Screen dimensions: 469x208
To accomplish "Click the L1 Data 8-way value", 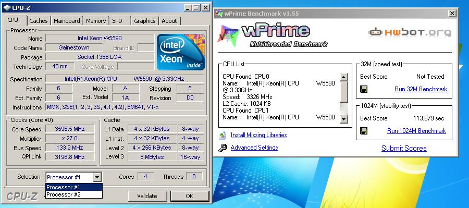I will click(191, 129).
